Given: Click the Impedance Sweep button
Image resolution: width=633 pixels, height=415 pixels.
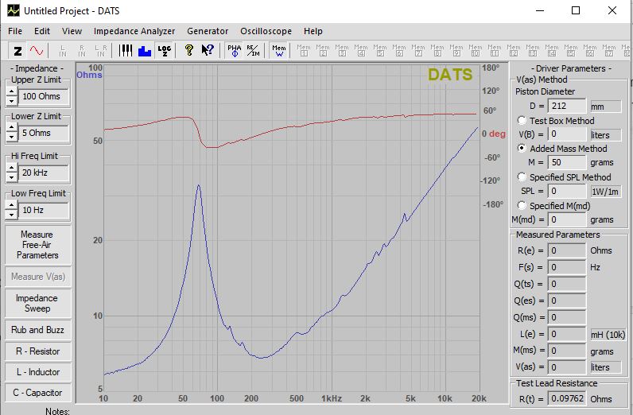Looking at the screenshot, I should tap(38, 303).
